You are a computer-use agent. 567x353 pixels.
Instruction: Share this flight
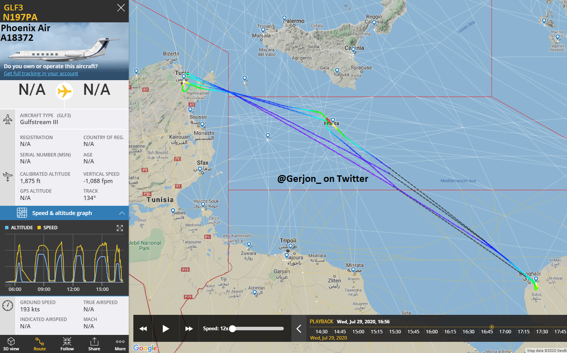coord(94,344)
